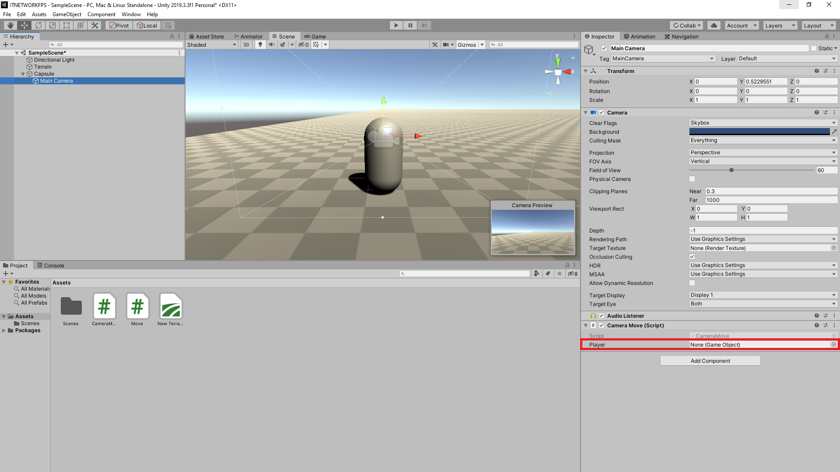Toggle scene lighting in the Scene view toolbar
Image resolution: width=840 pixels, height=472 pixels.
(x=260, y=44)
